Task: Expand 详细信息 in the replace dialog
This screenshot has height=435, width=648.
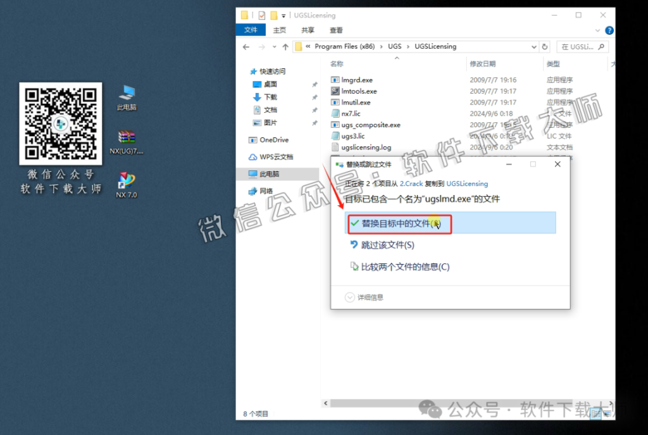Action: (366, 296)
